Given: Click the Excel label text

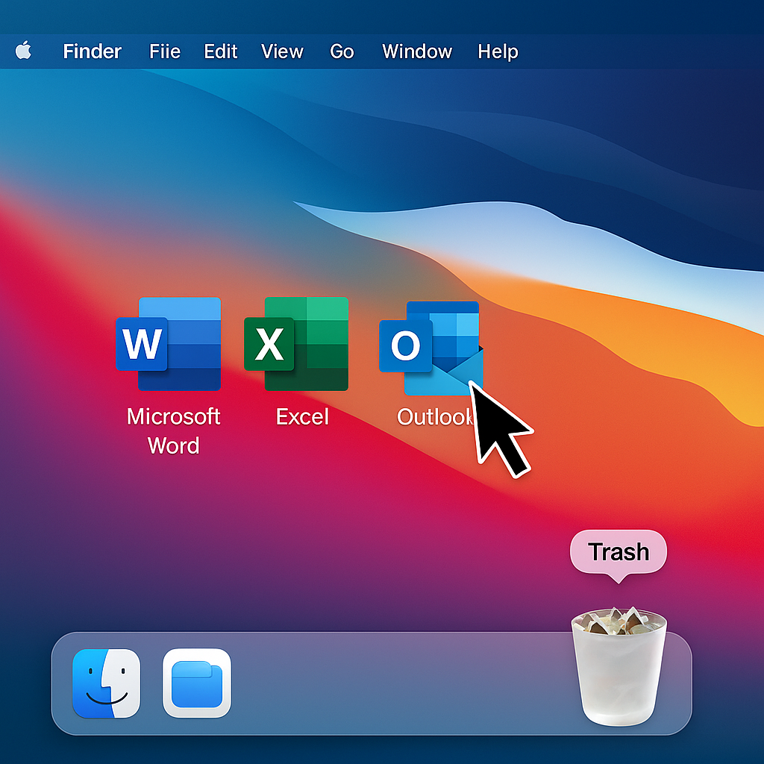Looking at the screenshot, I should pos(302,417).
